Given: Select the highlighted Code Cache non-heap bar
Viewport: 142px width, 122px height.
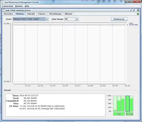Looking at the screenshot, I should coord(127,104).
